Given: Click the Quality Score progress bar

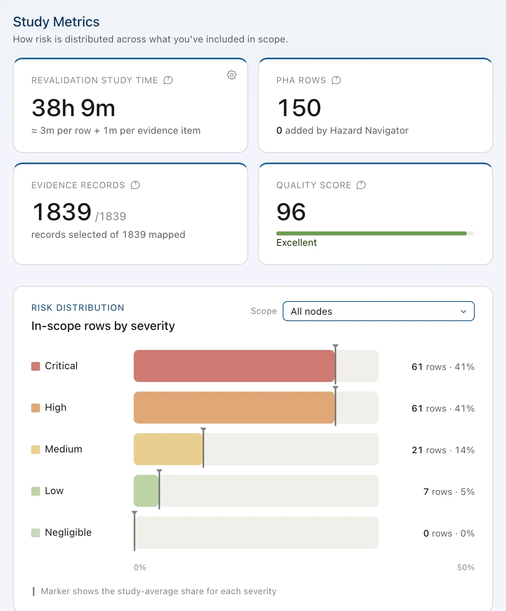Looking at the screenshot, I should 375,233.
